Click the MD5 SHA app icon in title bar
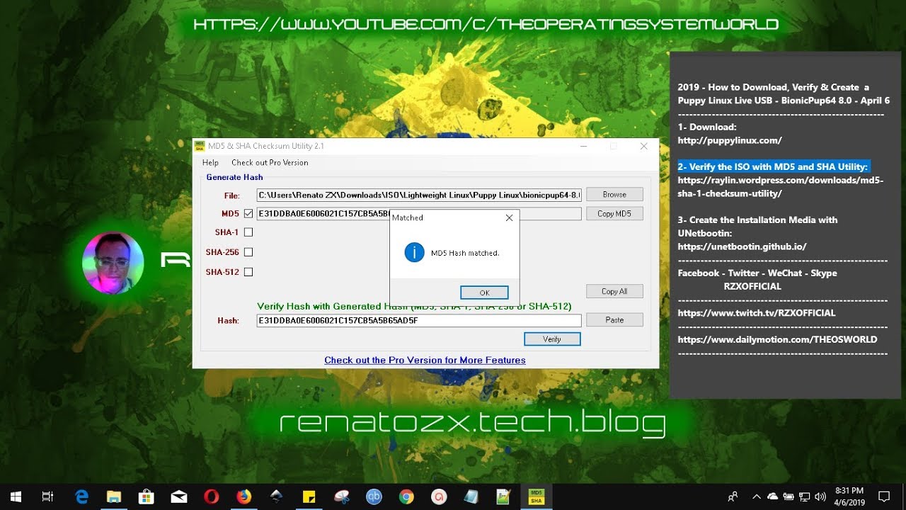The height and width of the screenshot is (510, 906). [x=200, y=146]
